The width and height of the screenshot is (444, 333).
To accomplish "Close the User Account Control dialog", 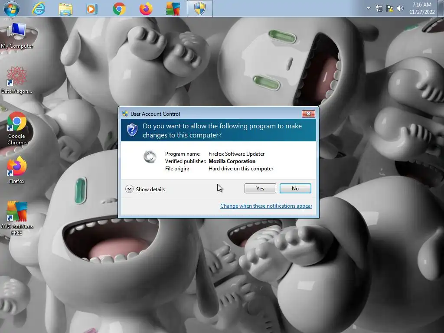I will (x=308, y=114).
